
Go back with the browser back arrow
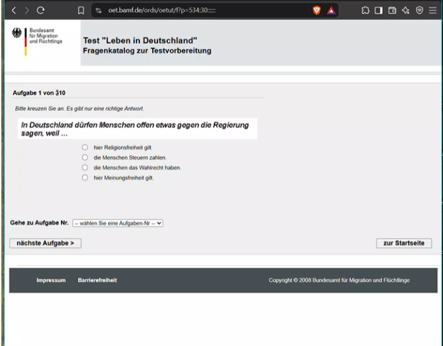tap(14, 10)
